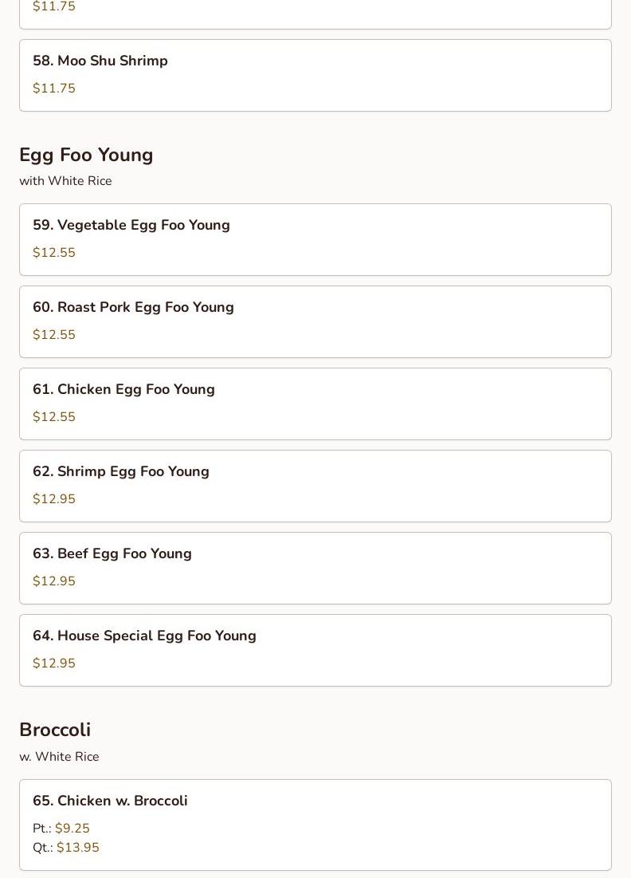Click the "with White Rice" subtitle under Egg Foo Young
This screenshot has height=878, width=631.
click(x=65, y=181)
